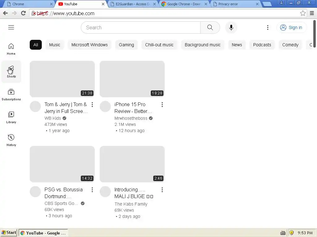
Task: Select the News filter chip
Action: (237, 45)
